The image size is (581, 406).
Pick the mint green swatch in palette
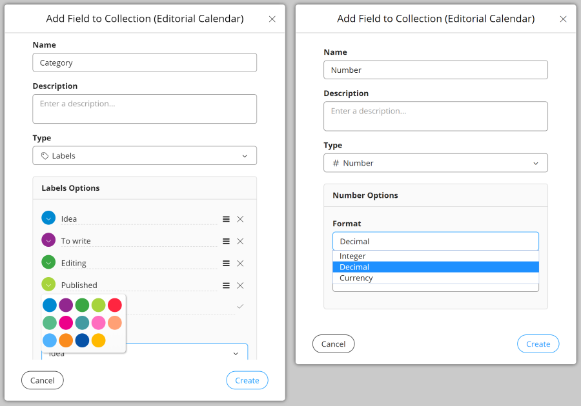[50, 323]
